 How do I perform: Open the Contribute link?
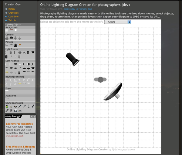pyautogui.click(x=13, y=17)
